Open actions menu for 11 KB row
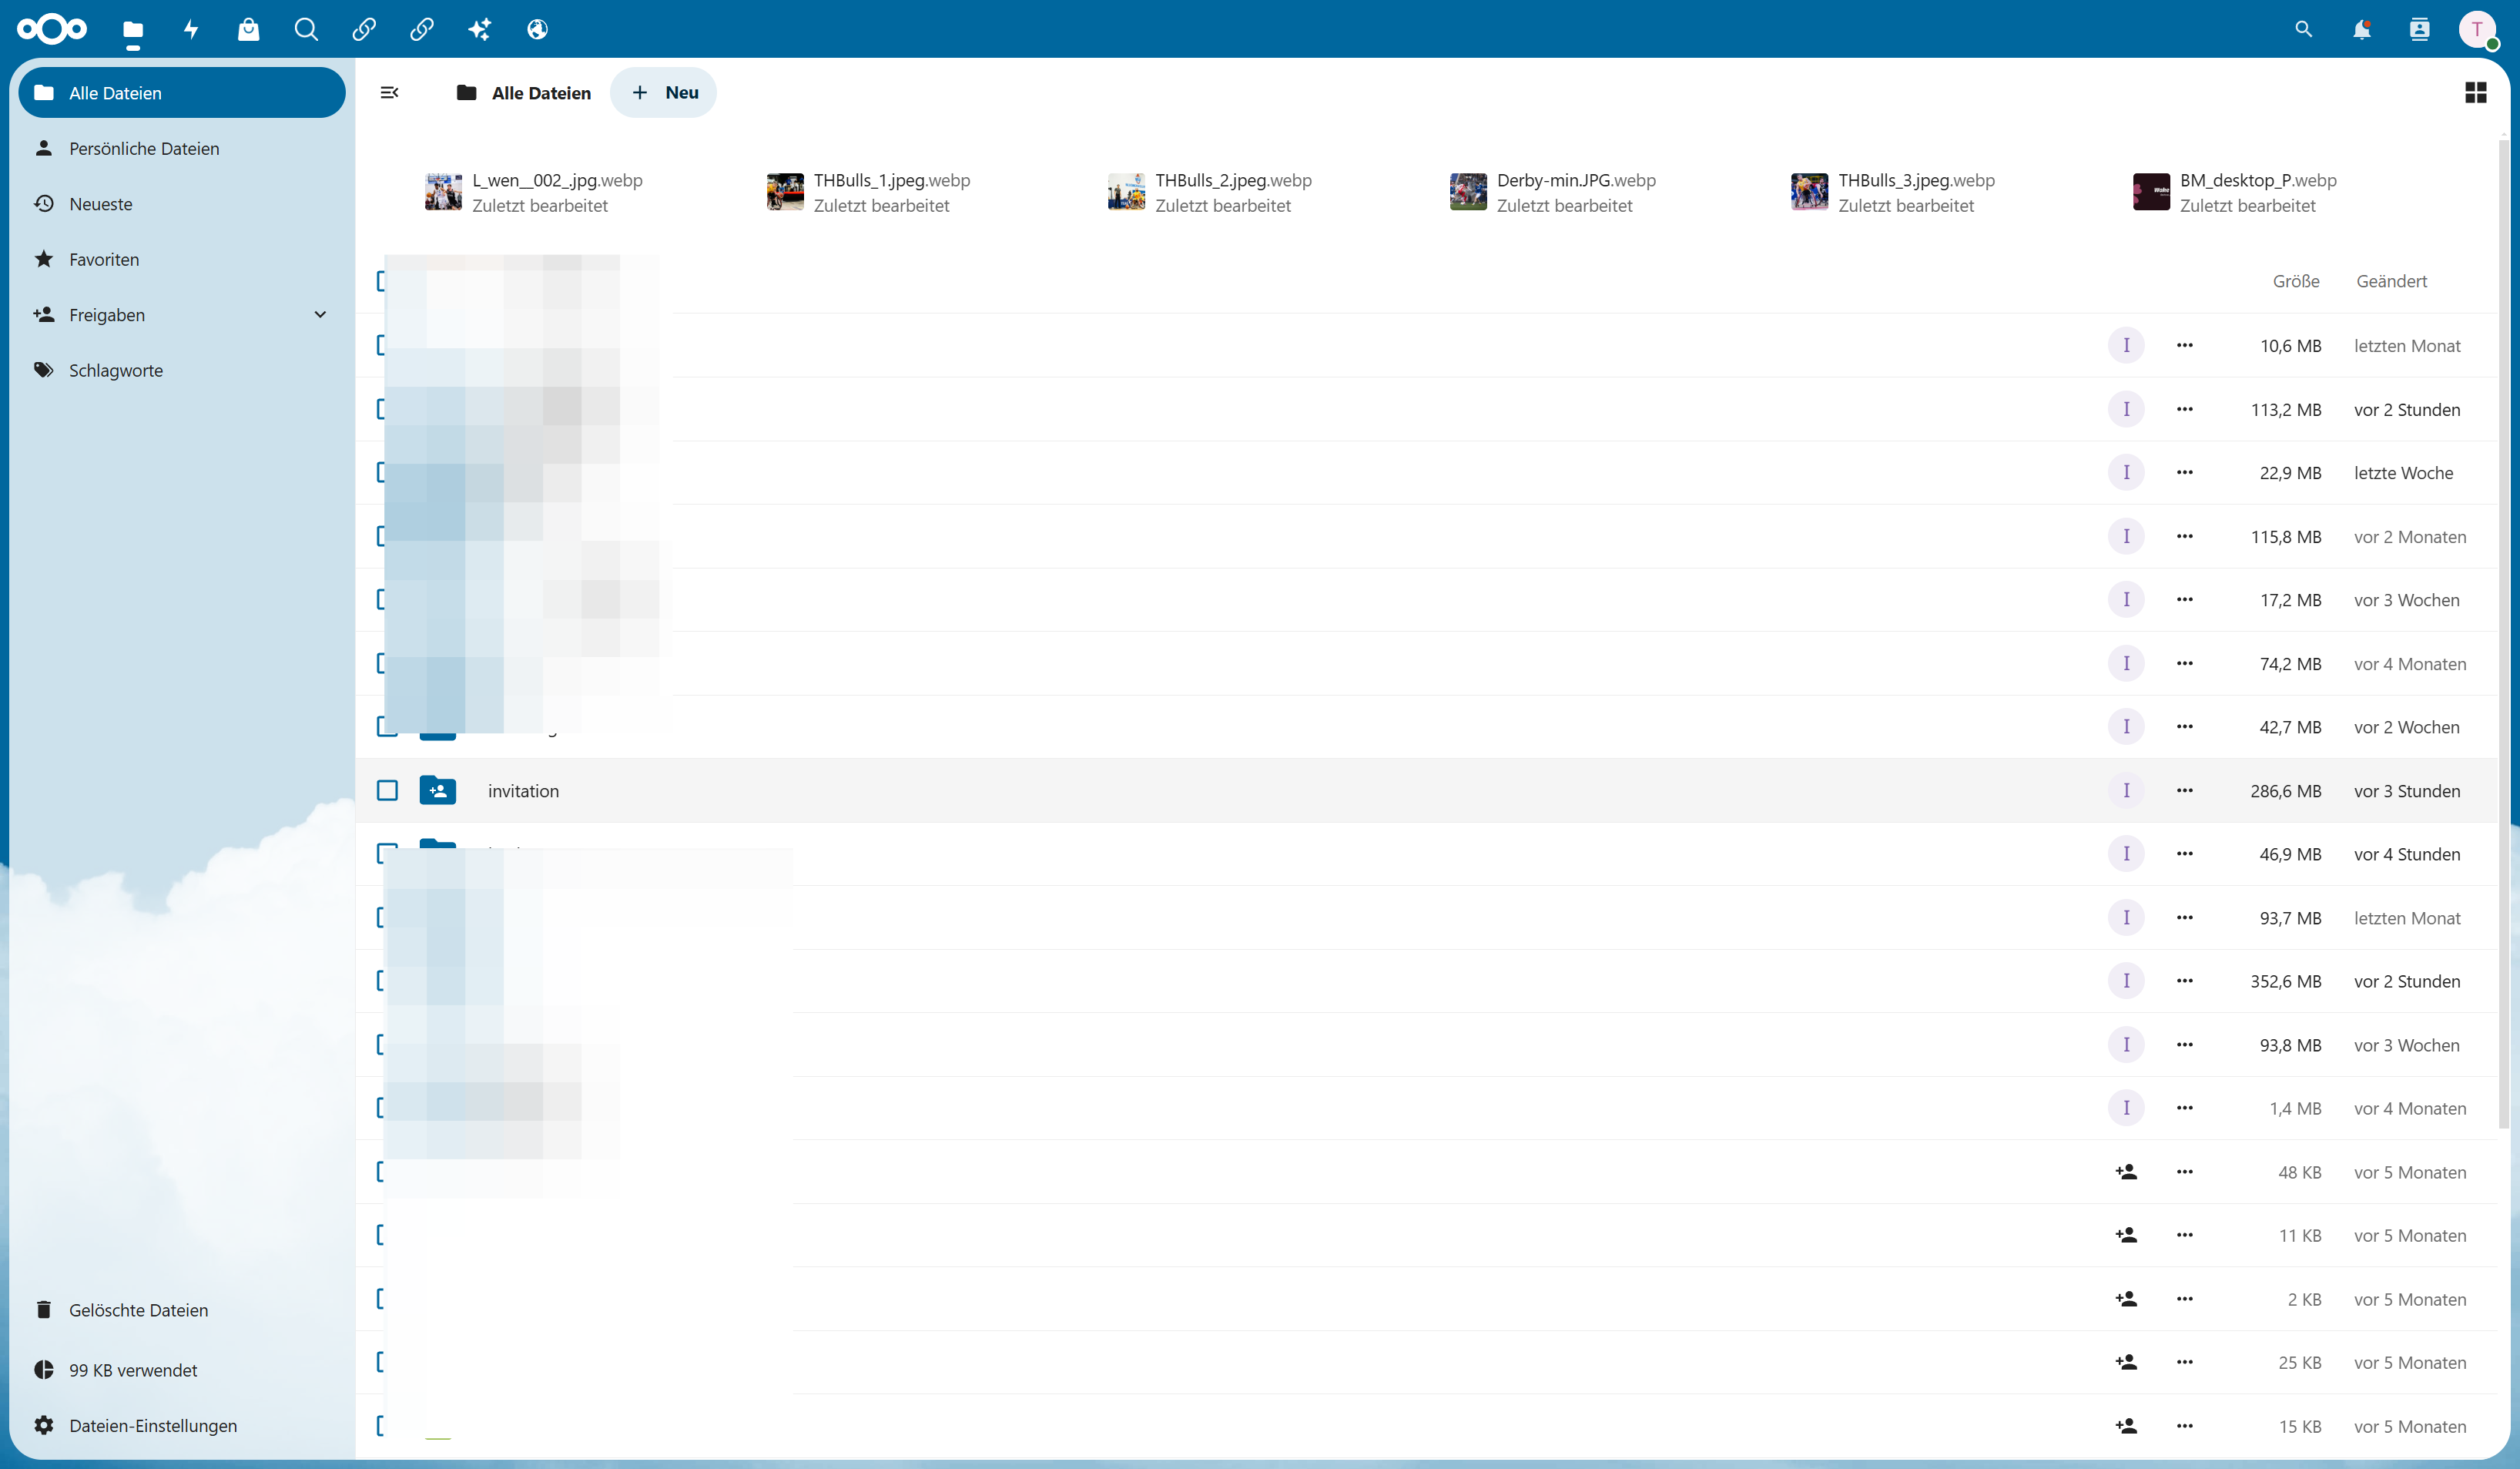This screenshot has width=2520, height=1469. 2185,1235
